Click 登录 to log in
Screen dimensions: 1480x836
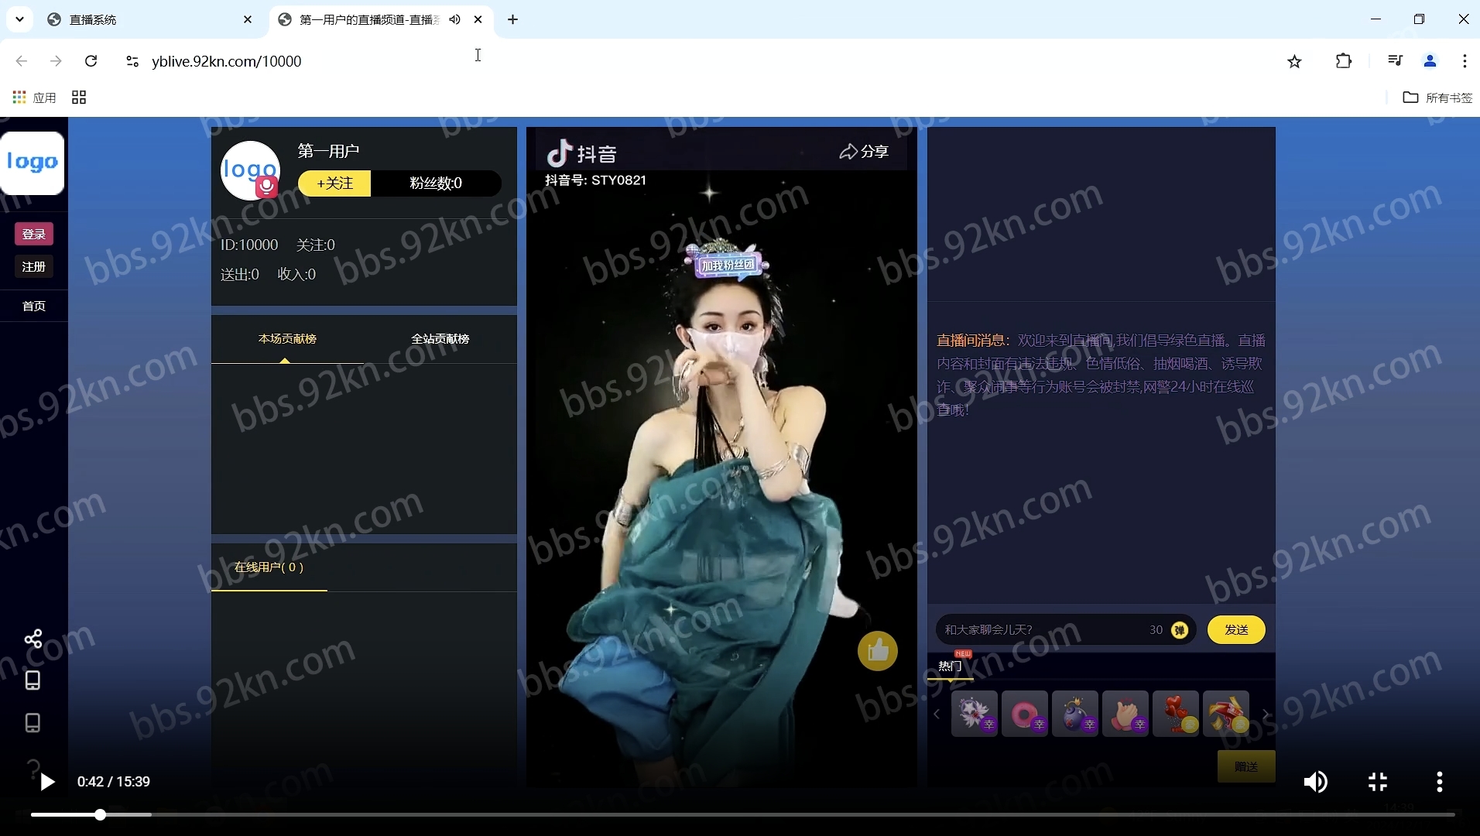click(34, 234)
